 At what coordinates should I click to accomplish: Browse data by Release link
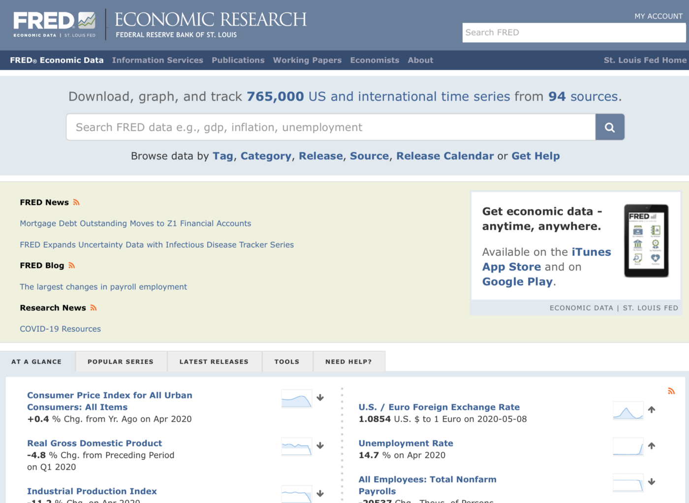321,156
